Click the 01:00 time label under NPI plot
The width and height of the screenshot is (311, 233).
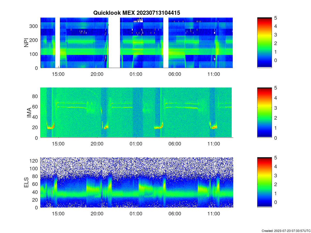(x=136, y=74)
